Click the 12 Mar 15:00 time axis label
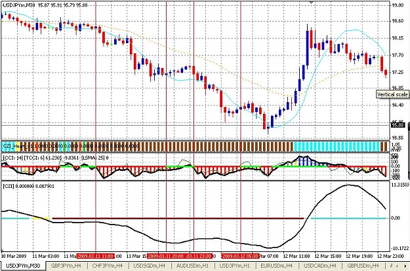 [x=328, y=256]
